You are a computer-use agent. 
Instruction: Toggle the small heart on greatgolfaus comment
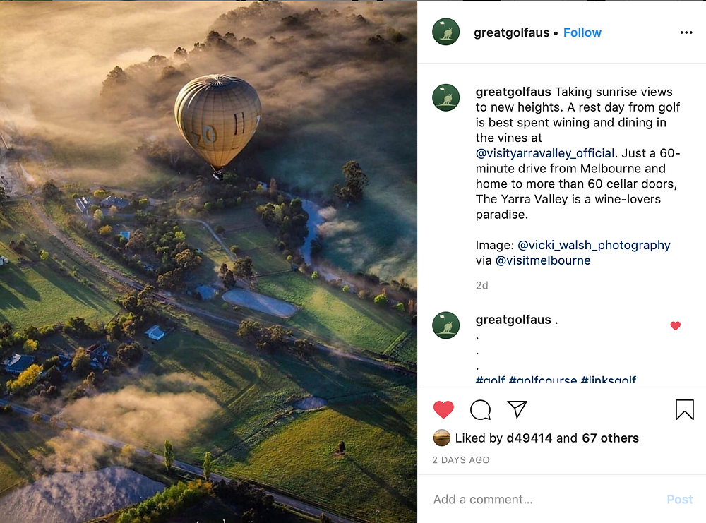coord(675,325)
